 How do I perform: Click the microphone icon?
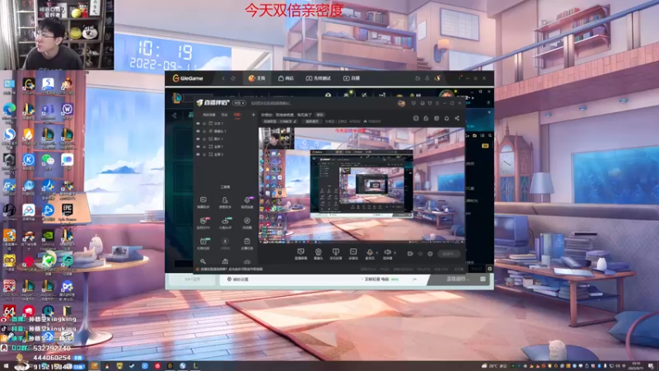click(369, 252)
